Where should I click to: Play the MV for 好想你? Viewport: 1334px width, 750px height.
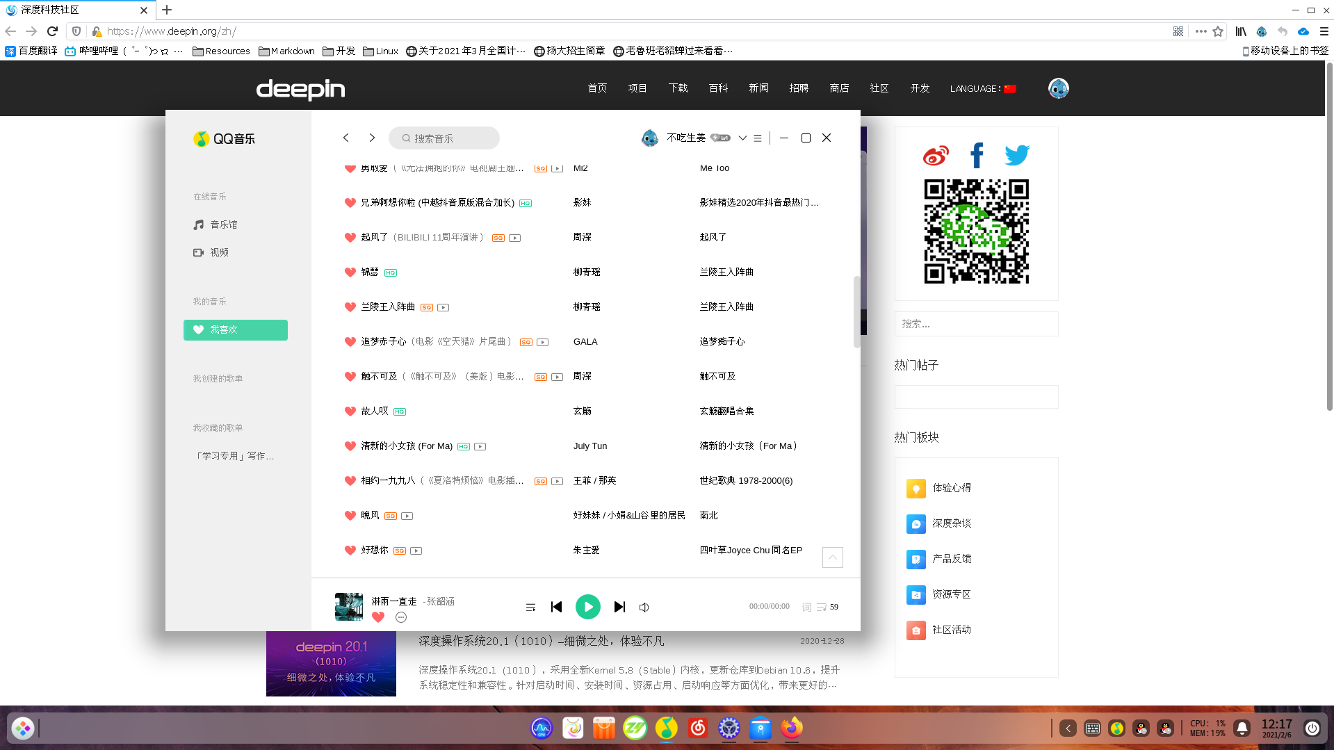coord(416,551)
